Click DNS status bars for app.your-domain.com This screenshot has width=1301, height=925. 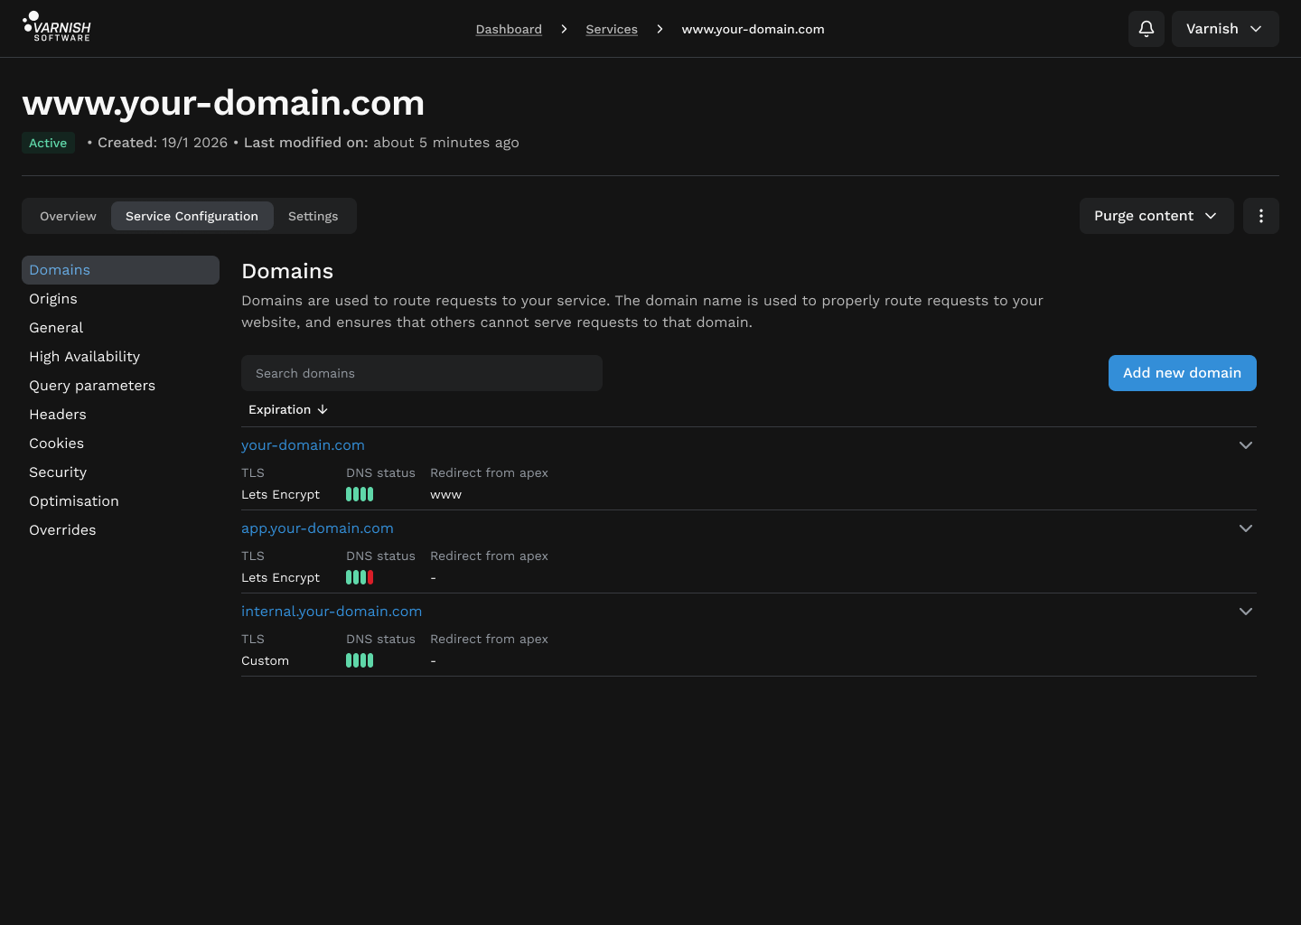pos(360,577)
